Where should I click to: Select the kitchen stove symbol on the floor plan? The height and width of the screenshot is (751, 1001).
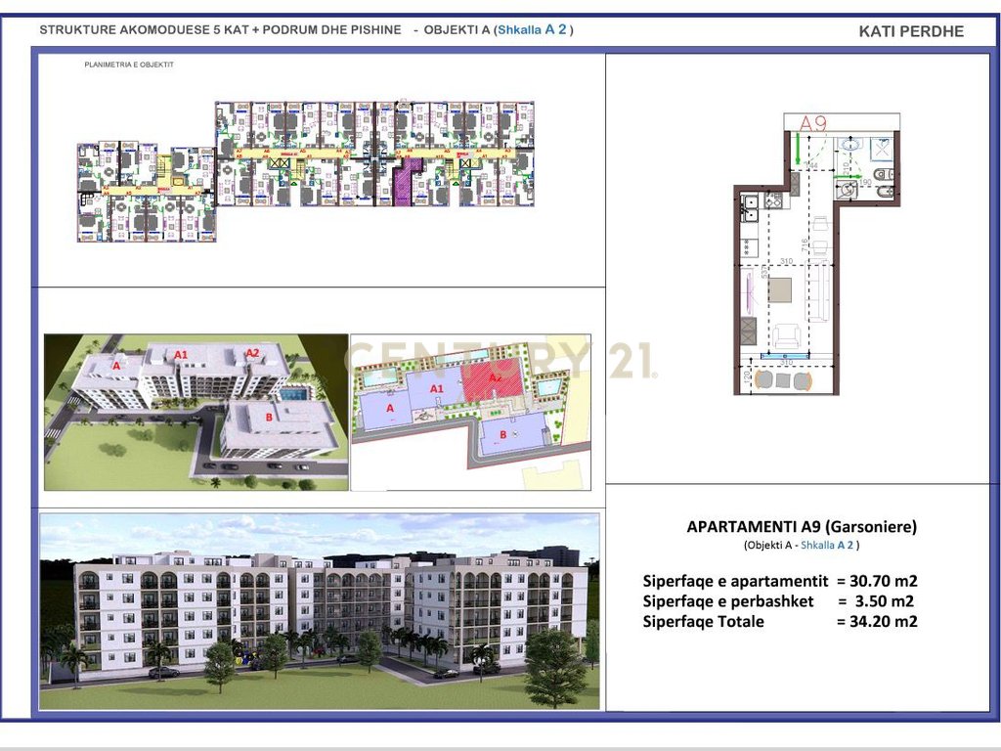[x=774, y=201]
